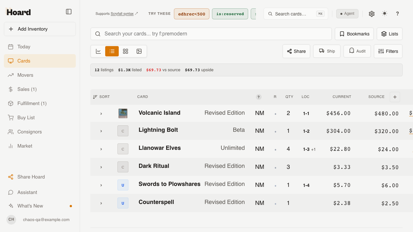Open the Assistant chat

pyautogui.click(x=40, y=192)
